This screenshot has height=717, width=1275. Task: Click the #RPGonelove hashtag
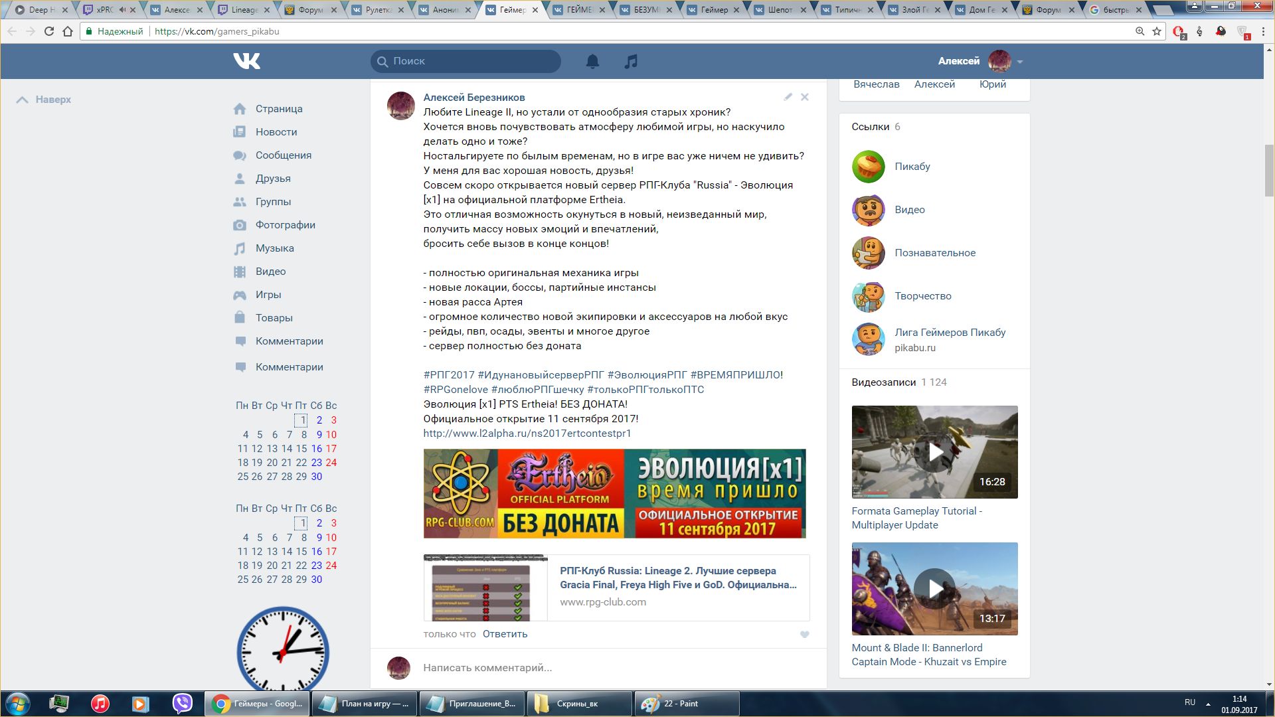pyautogui.click(x=456, y=390)
